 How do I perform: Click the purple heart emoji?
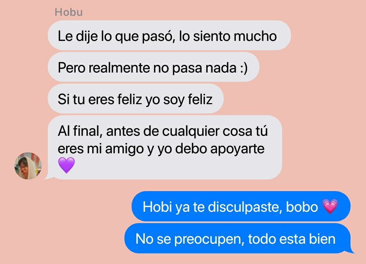click(x=67, y=165)
